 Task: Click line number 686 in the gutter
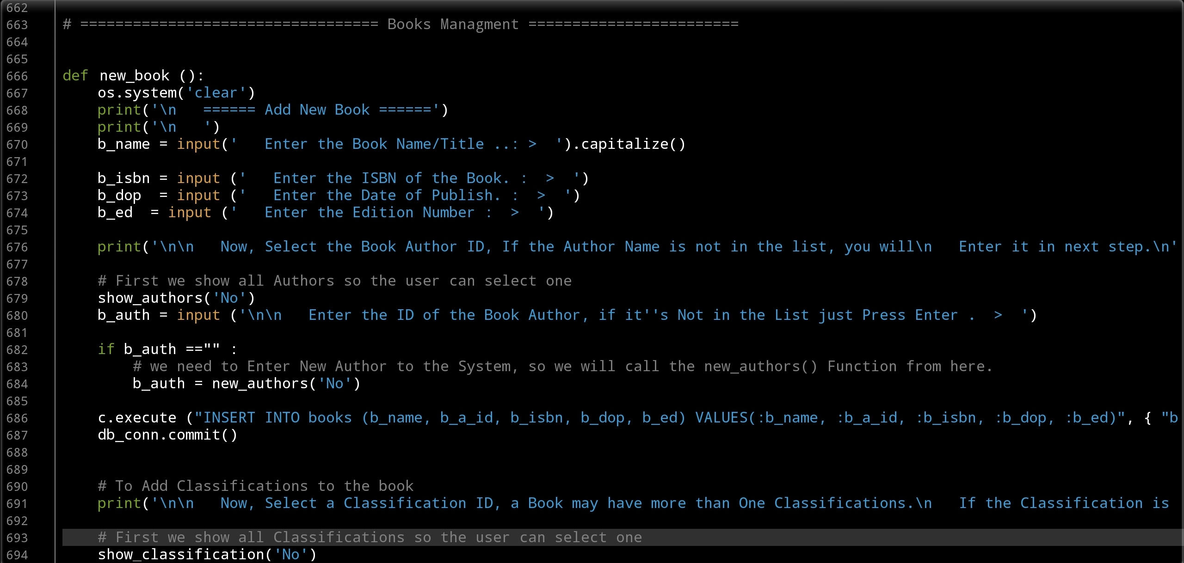(x=17, y=418)
